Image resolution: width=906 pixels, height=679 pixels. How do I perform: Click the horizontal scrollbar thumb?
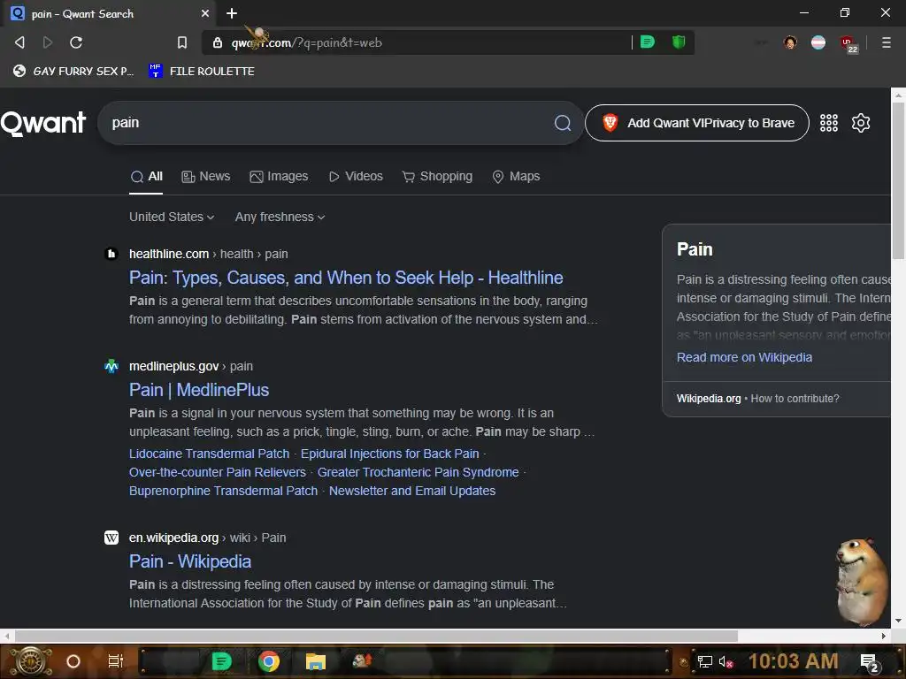coord(376,636)
